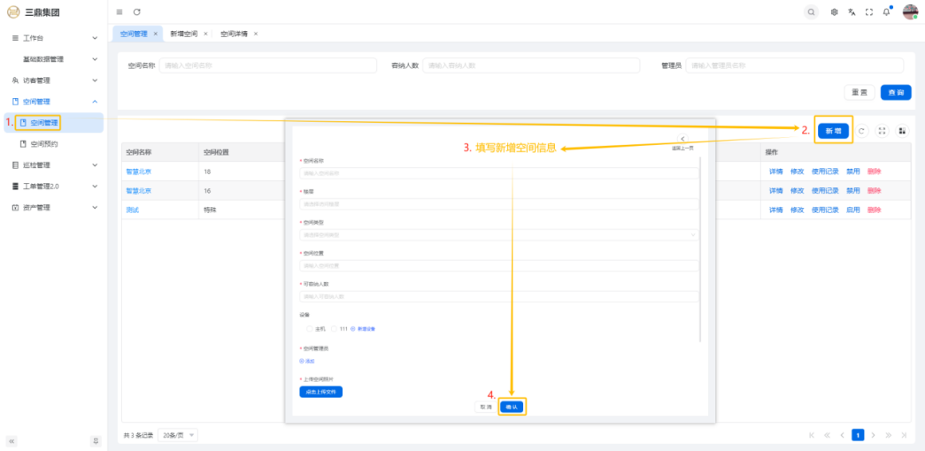The image size is (925, 451).
Task: Open the 空间类型 dropdown in form
Action: pyautogui.click(x=499, y=235)
